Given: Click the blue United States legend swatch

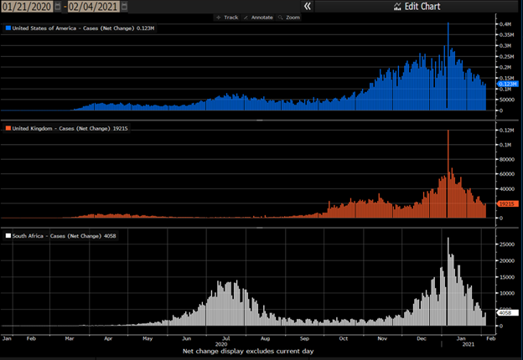Looking at the screenshot, I should tap(8, 28).
